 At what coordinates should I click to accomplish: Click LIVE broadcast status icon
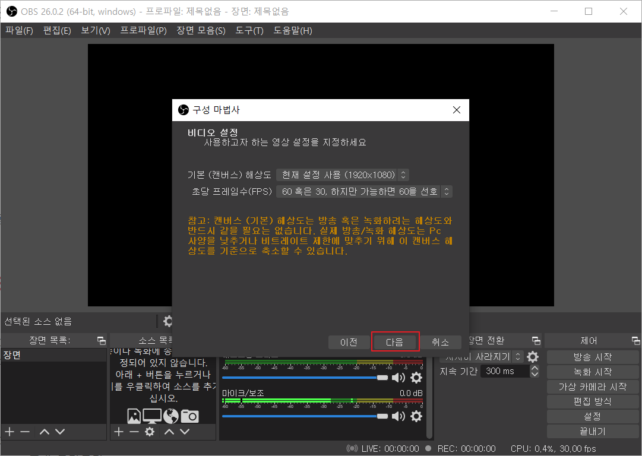pos(352,449)
